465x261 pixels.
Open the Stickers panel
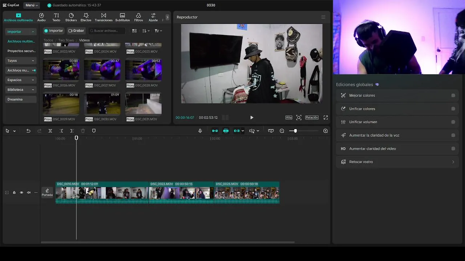click(x=71, y=17)
